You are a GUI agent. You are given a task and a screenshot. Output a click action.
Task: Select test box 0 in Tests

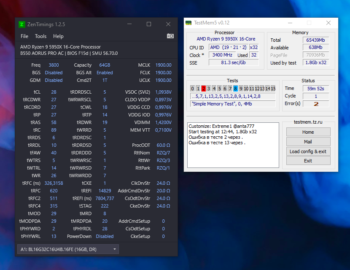[192, 89]
